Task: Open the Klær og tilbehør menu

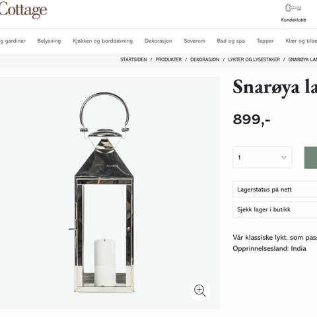Action: [x=301, y=41]
